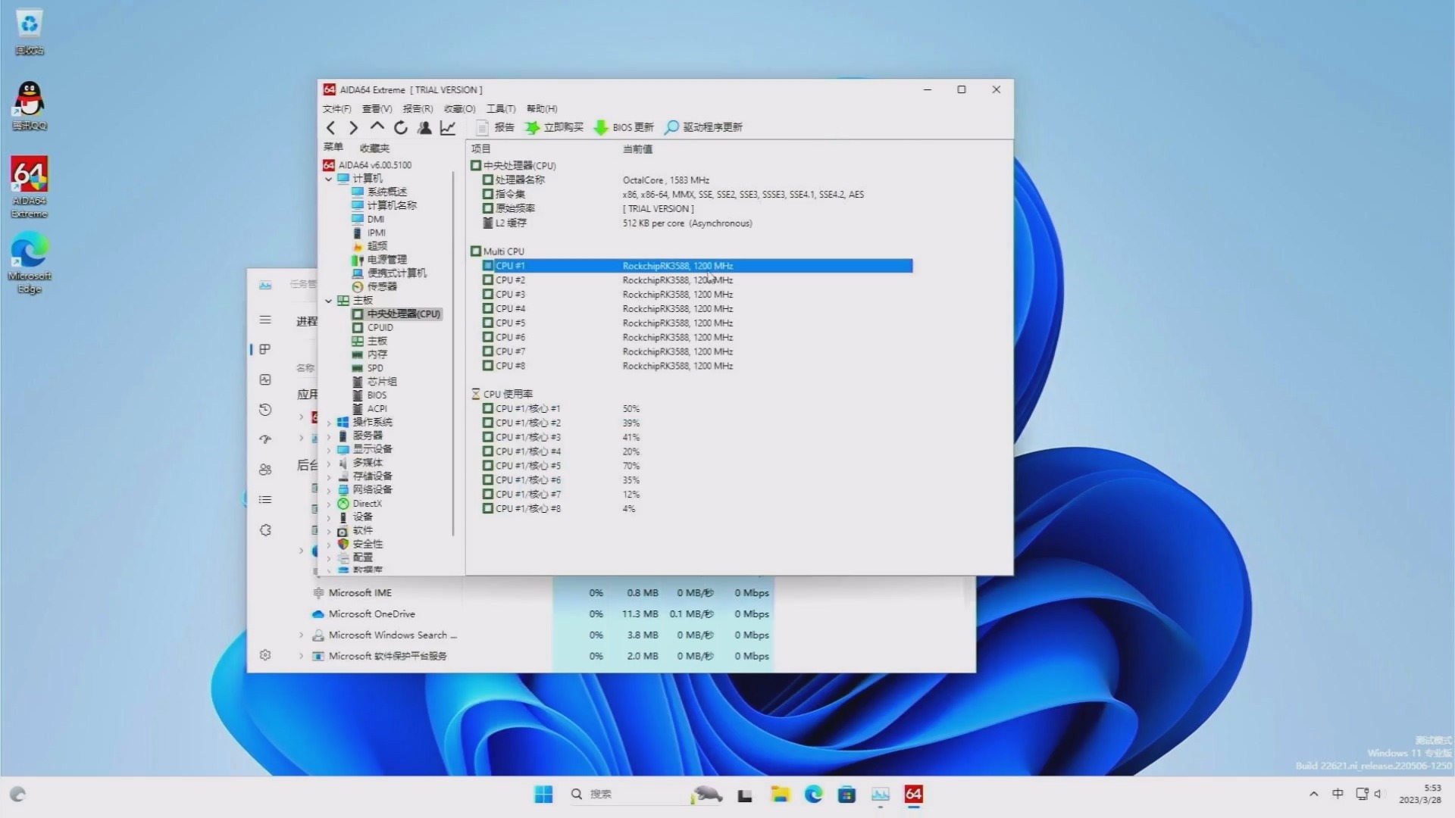Click the 当前值 column header
The height and width of the screenshot is (818, 1455).
point(637,149)
